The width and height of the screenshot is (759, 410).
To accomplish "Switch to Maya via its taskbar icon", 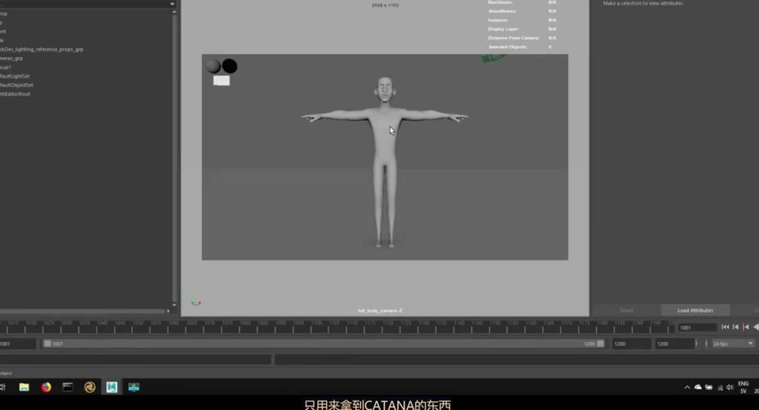I will [x=112, y=387].
